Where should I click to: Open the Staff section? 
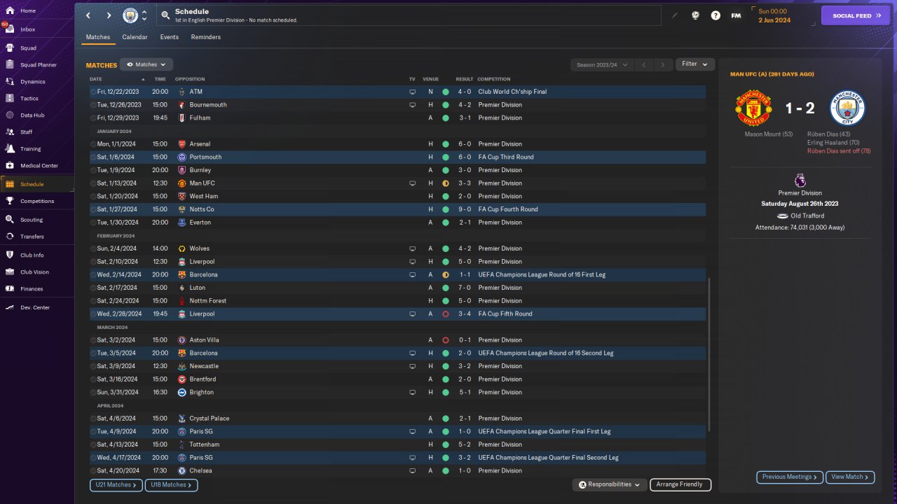37,132
